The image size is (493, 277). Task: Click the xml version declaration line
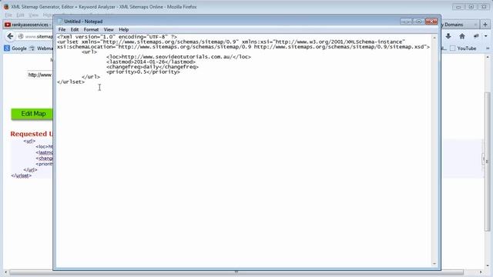(117, 37)
